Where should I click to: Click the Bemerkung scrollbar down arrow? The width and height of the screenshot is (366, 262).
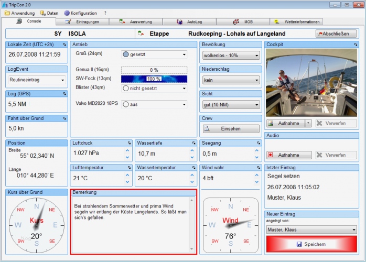click(x=191, y=249)
